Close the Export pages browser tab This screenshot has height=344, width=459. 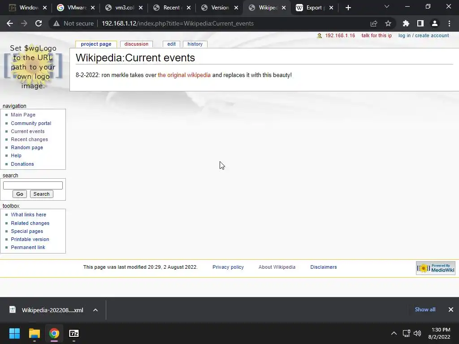coord(331,8)
